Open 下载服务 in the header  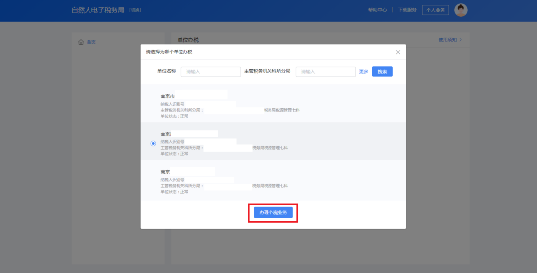tap(407, 10)
